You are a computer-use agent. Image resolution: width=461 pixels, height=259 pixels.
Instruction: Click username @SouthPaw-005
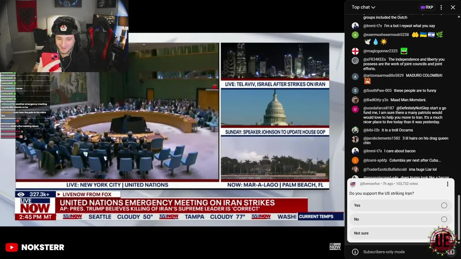point(377,91)
